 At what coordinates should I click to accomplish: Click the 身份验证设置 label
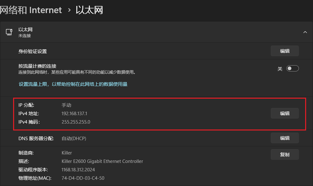tap(33, 51)
